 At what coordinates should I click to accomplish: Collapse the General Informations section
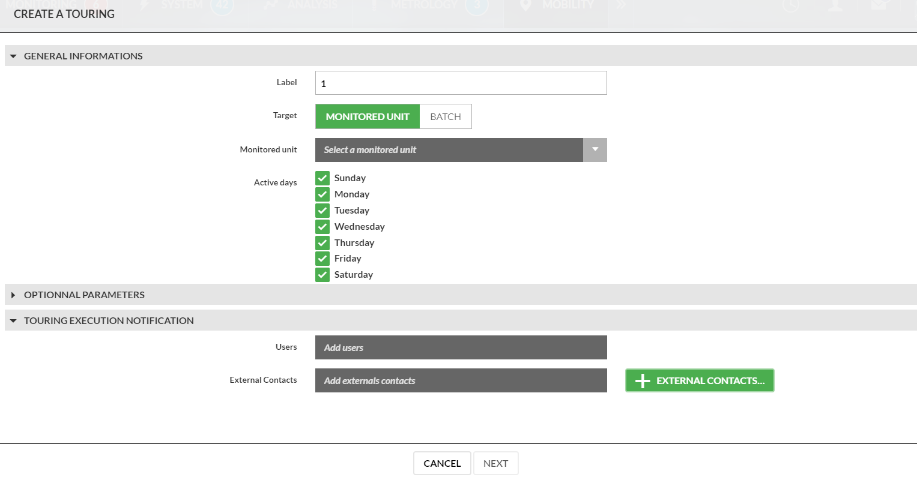click(13, 56)
